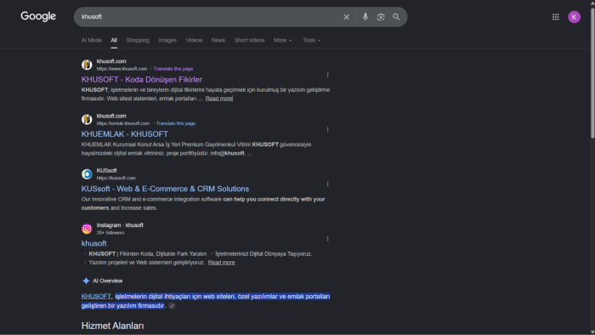Click the https://www.khusoft.com URL text

point(122,69)
